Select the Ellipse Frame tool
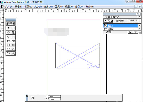 pos(13,45)
